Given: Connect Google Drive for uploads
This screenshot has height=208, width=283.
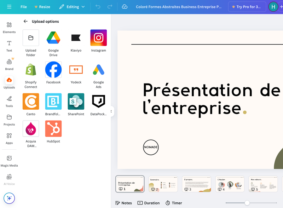Looking at the screenshot, I should tap(53, 43).
